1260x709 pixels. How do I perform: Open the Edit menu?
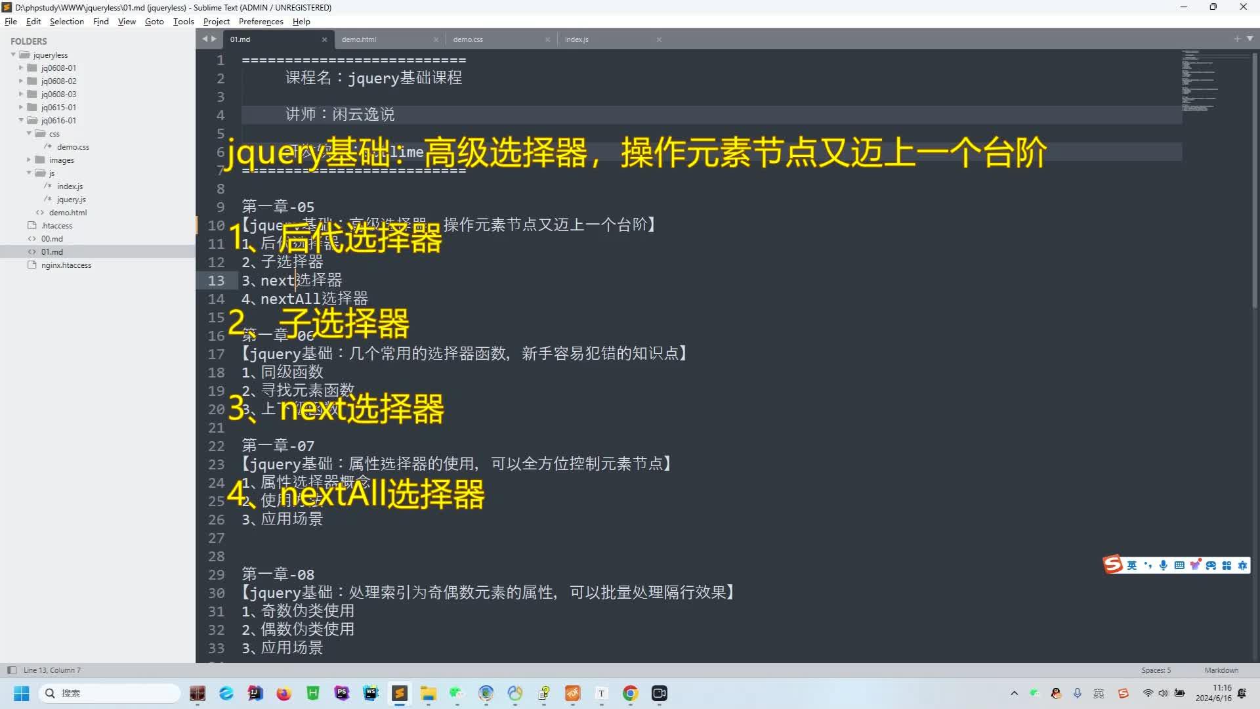tap(33, 21)
